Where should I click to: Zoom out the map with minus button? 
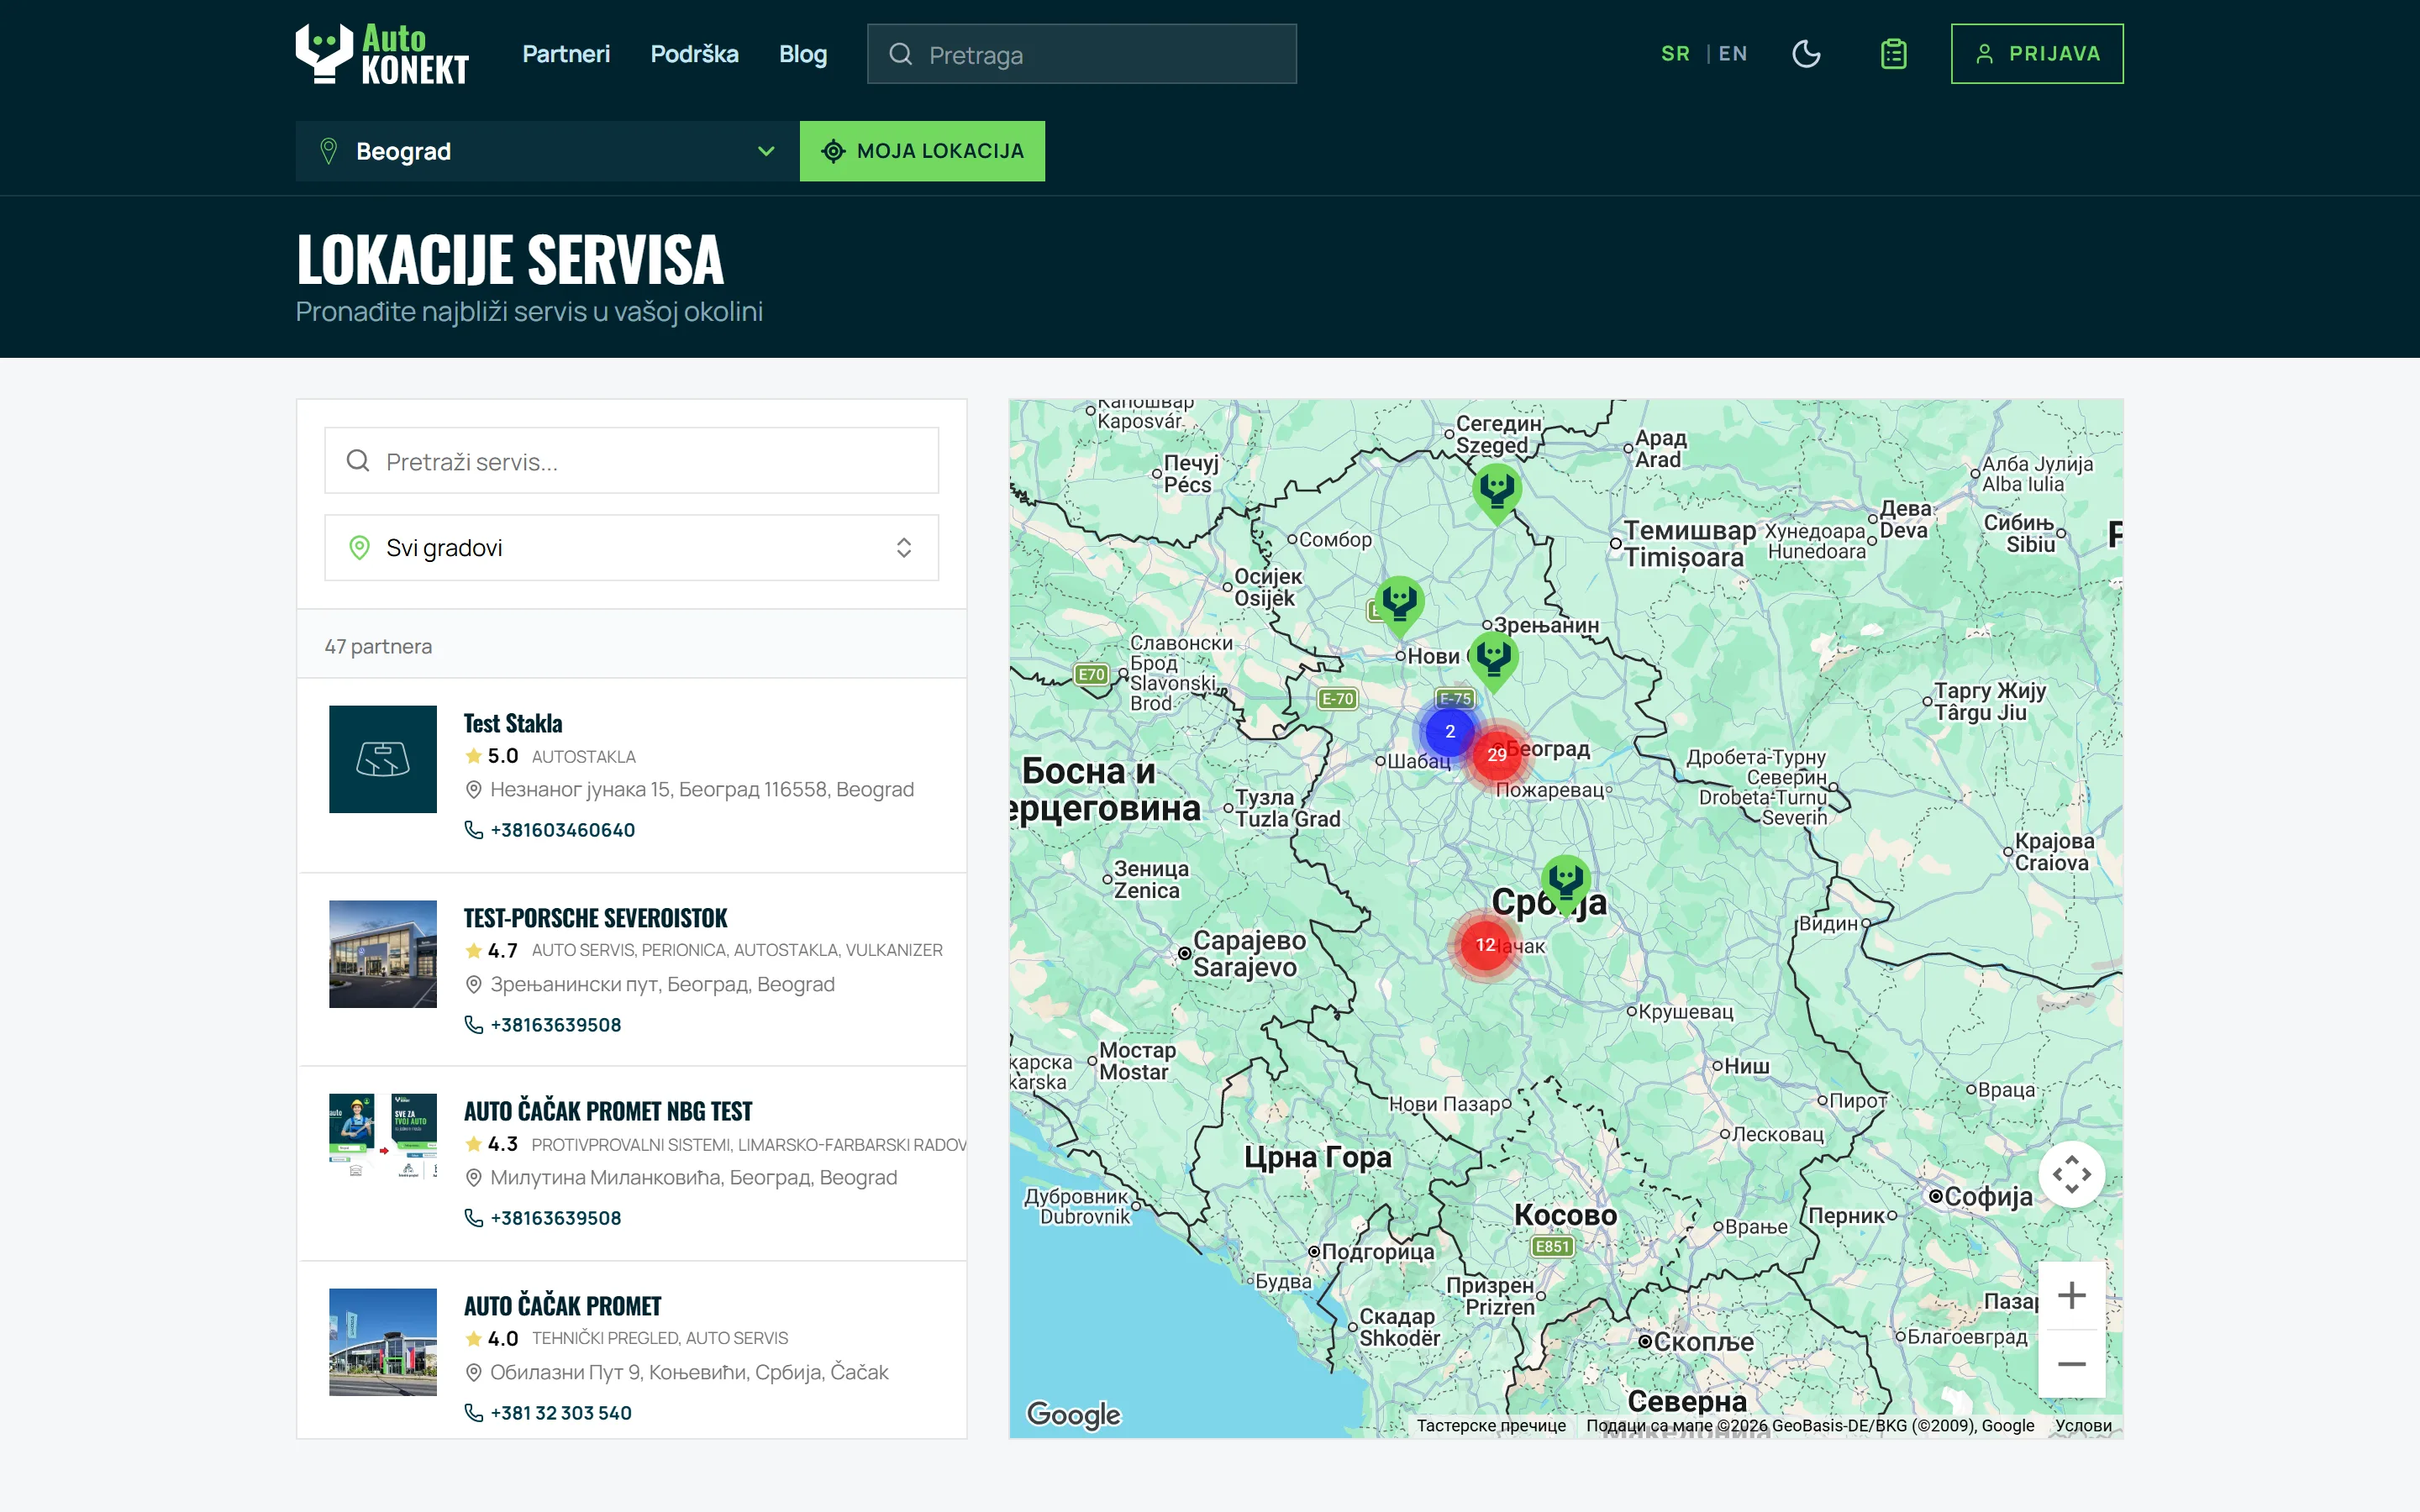pyautogui.click(x=2071, y=1364)
